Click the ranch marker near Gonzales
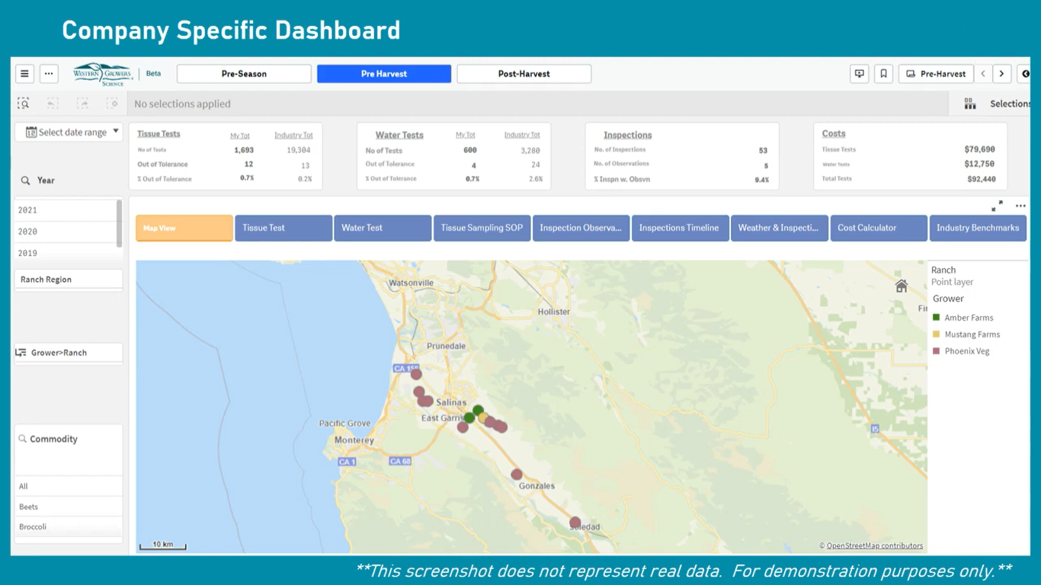1041x585 pixels. point(517,475)
